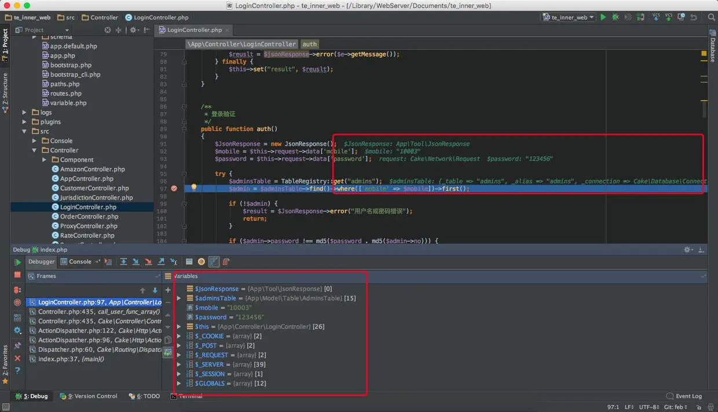This screenshot has width=718, height=412.
Task: Open the te_inner_web run configuration dropdown
Action: coord(568,17)
